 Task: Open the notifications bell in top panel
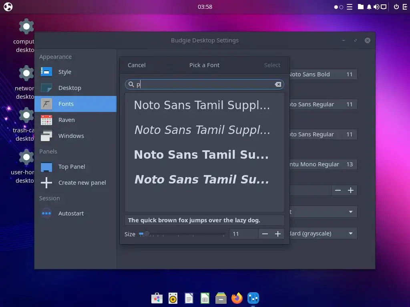point(369,7)
